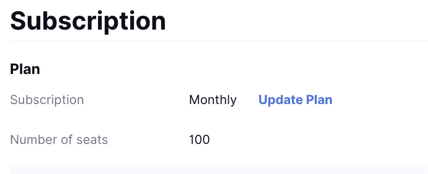
Task: Open plan settings via Update Plan
Action: (x=295, y=100)
